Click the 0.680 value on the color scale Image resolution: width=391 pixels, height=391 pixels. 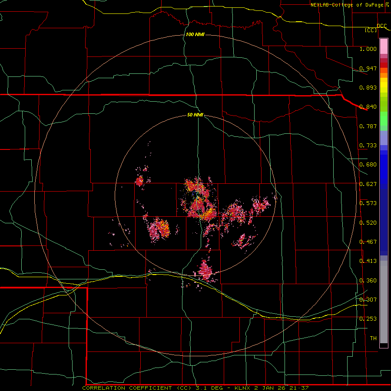368,165
